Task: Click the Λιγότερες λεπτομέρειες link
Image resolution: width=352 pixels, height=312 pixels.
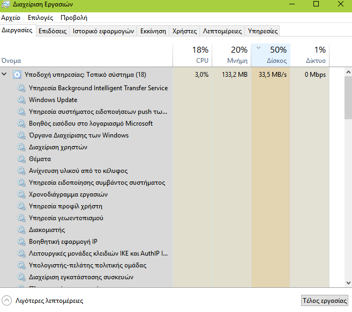Action: coord(49,301)
